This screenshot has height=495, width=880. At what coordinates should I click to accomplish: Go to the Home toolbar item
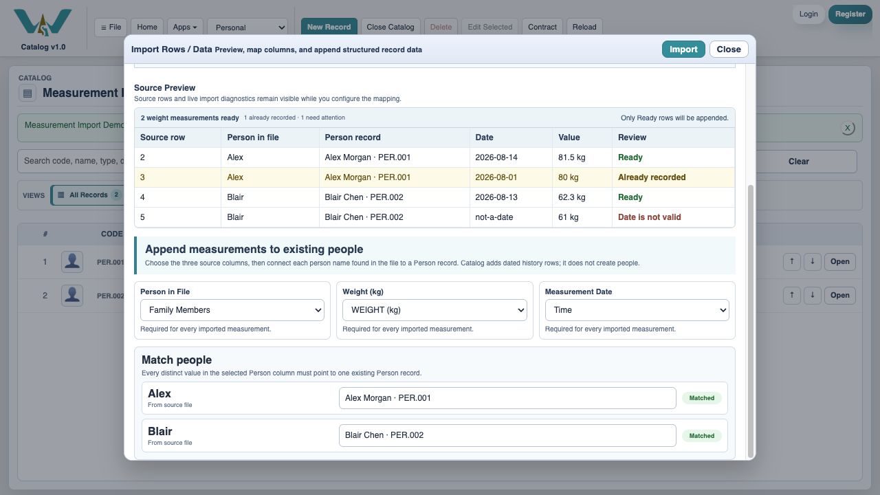coord(147,27)
